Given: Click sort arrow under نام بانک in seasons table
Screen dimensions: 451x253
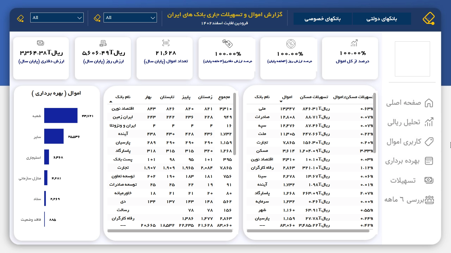Looking at the screenshot, I should tap(111, 102).
